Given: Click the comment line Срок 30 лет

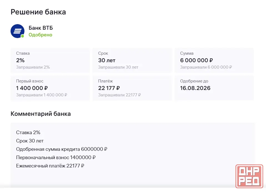Looking at the screenshot, I should pyautogui.click(x=30, y=141).
